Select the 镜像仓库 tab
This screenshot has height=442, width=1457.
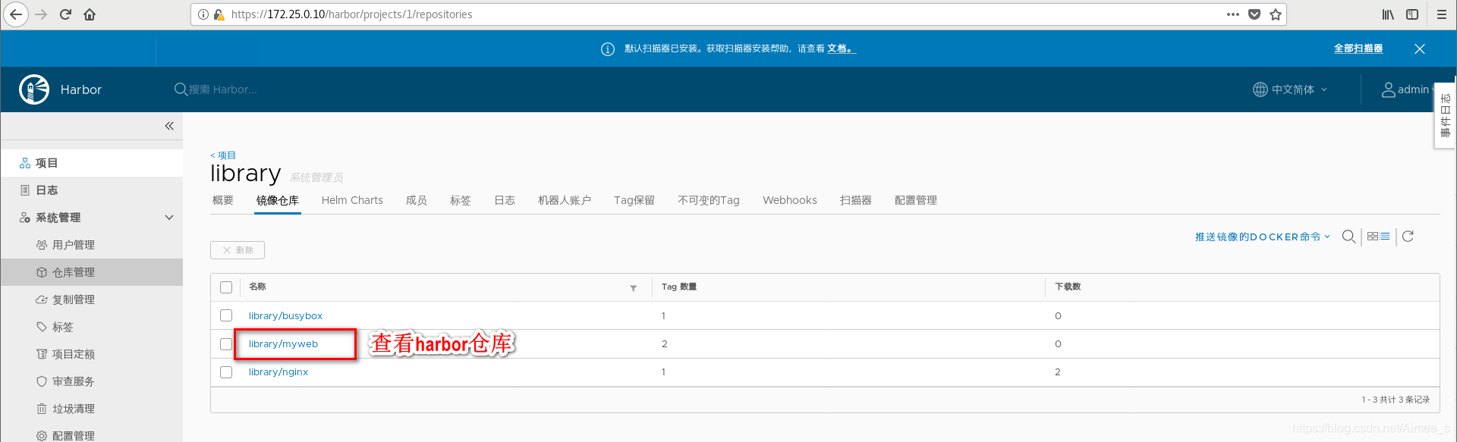click(x=278, y=200)
